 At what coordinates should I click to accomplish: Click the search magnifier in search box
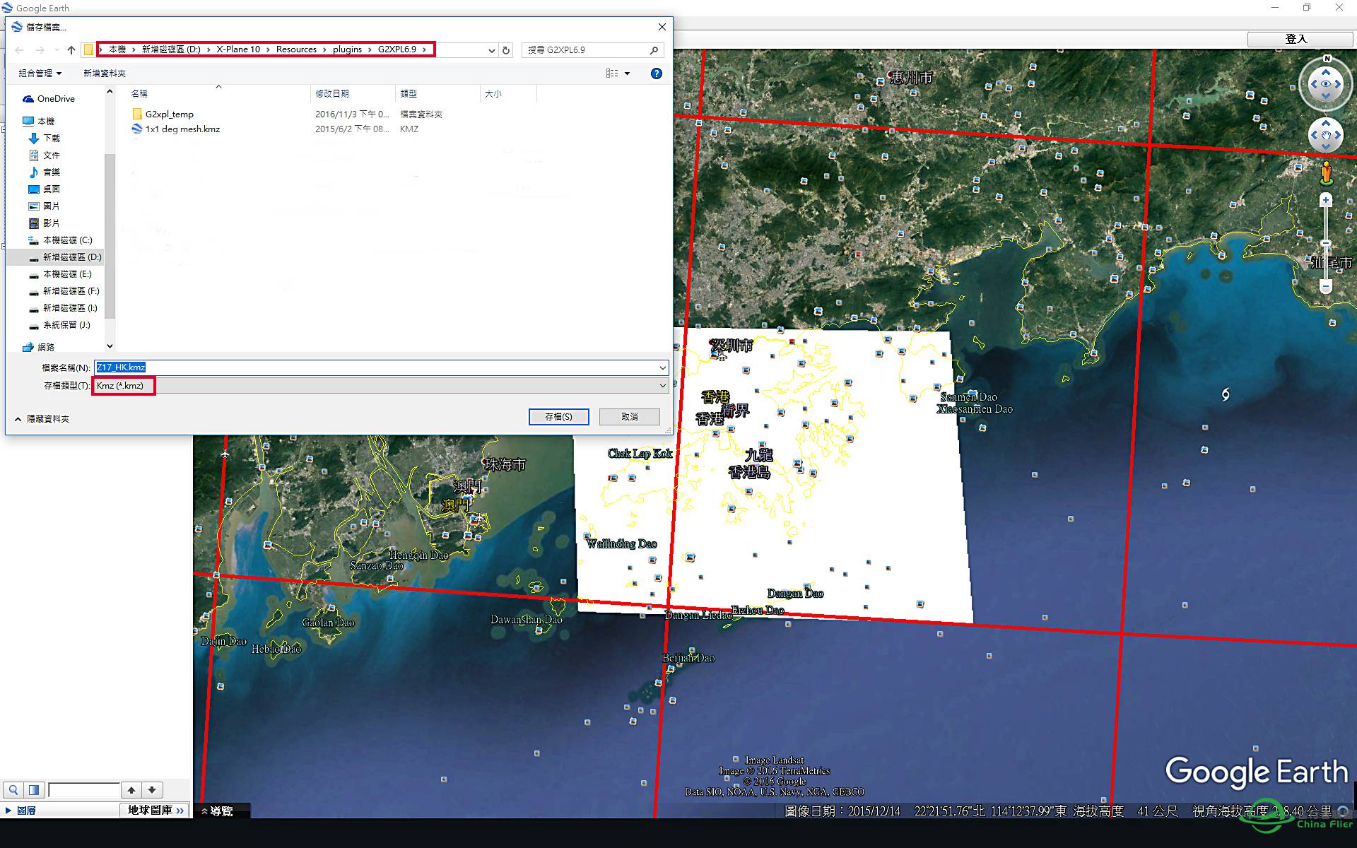click(x=654, y=50)
